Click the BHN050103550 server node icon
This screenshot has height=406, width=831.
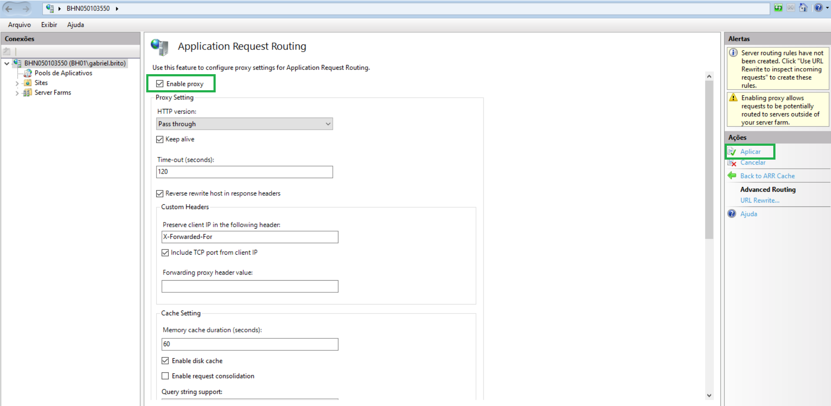[x=17, y=63]
